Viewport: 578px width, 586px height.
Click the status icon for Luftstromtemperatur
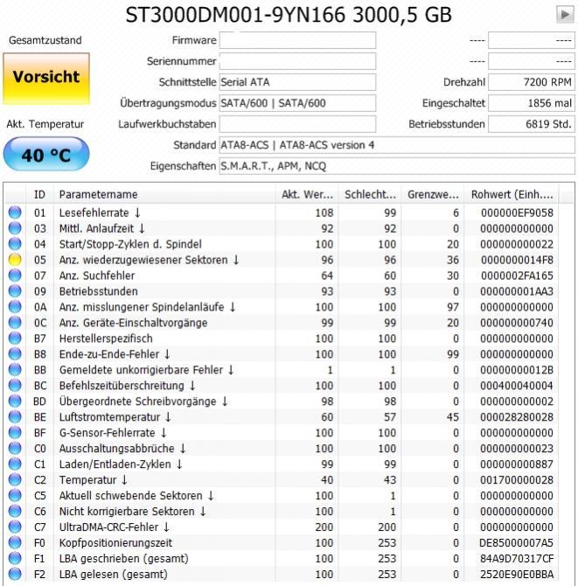coord(15,416)
